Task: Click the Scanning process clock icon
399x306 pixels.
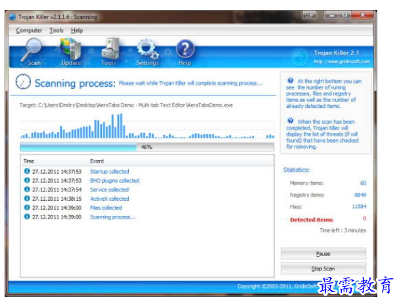Action: (x=23, y=82)
